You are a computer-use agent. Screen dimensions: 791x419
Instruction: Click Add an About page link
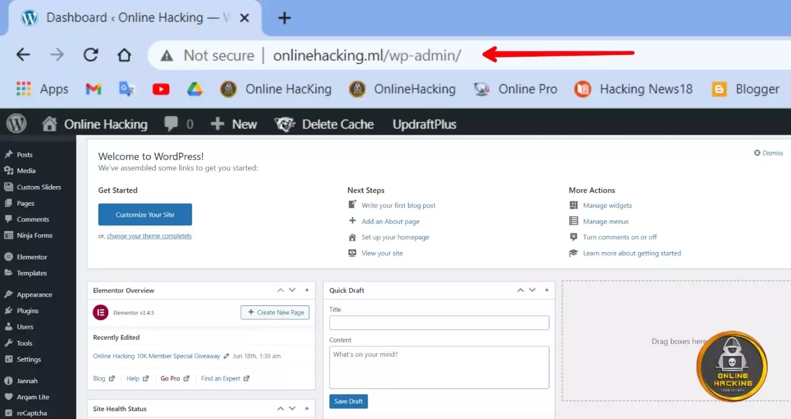pyautogui.click(x=390, y=221)
